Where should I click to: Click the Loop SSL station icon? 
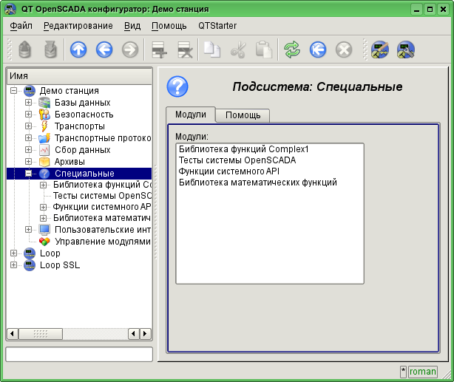point(30,265)
